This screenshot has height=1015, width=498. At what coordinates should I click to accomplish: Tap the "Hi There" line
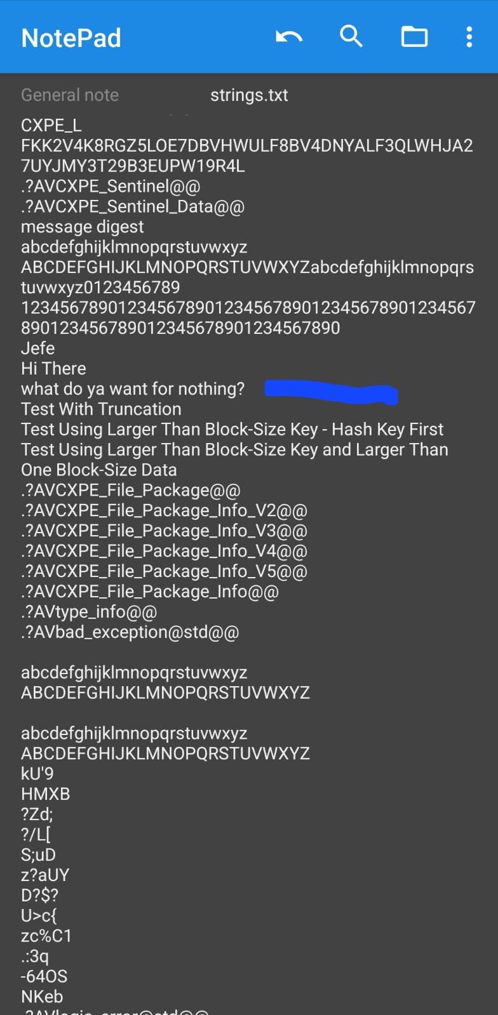point(53,369)
